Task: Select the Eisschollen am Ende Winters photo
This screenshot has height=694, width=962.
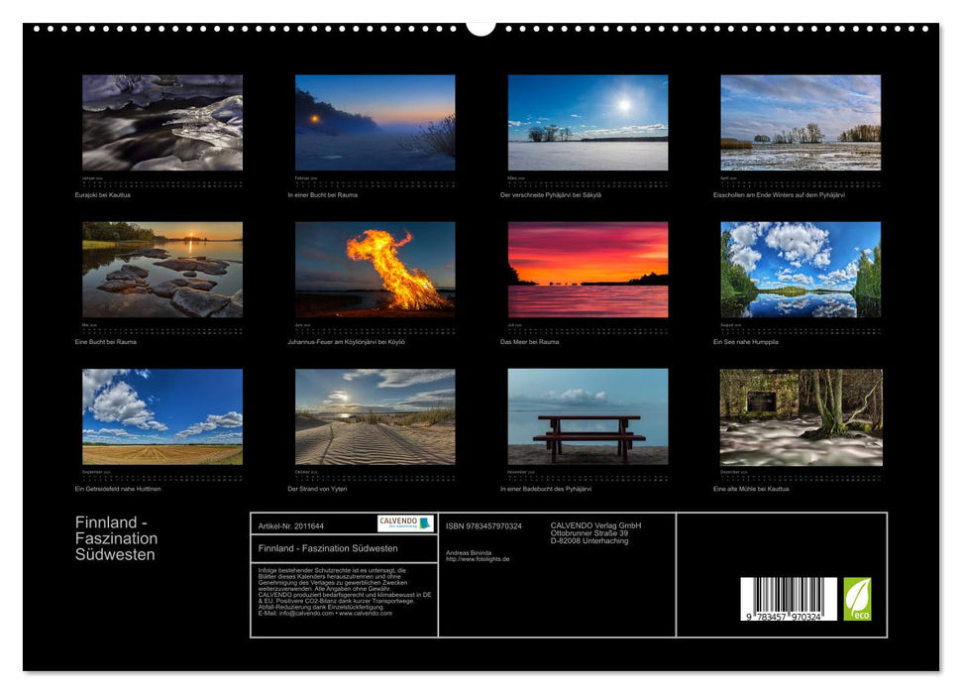Action: (x=801, y=123)
